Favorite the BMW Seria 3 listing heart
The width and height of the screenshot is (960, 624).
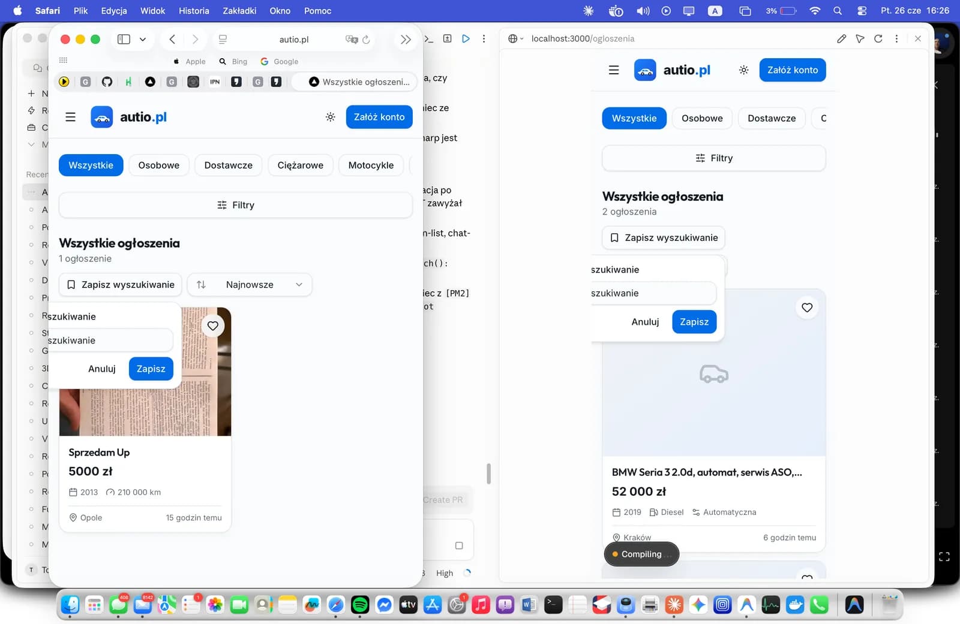[x=807, y=308]
